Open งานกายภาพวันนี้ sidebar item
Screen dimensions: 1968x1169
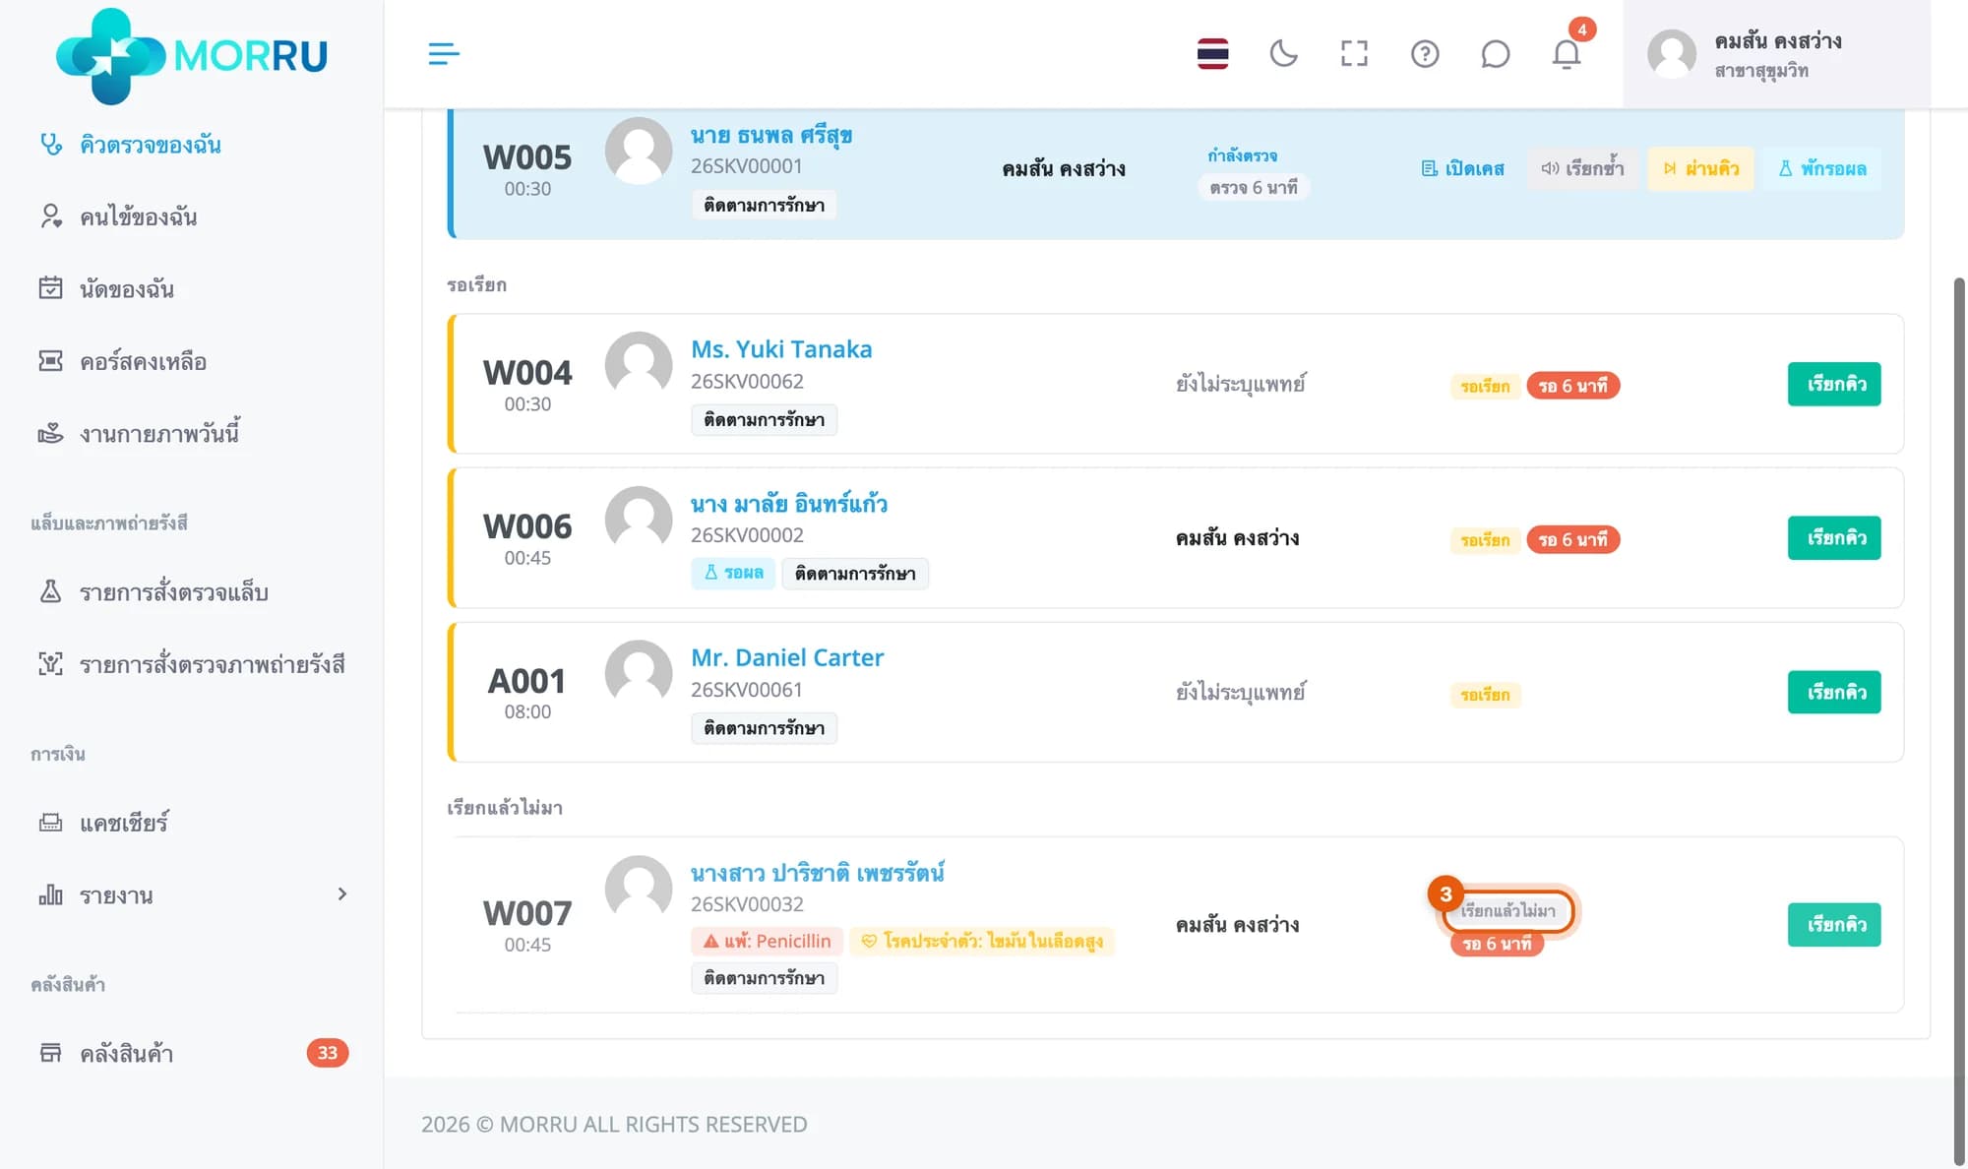click(x=159, y=434)
